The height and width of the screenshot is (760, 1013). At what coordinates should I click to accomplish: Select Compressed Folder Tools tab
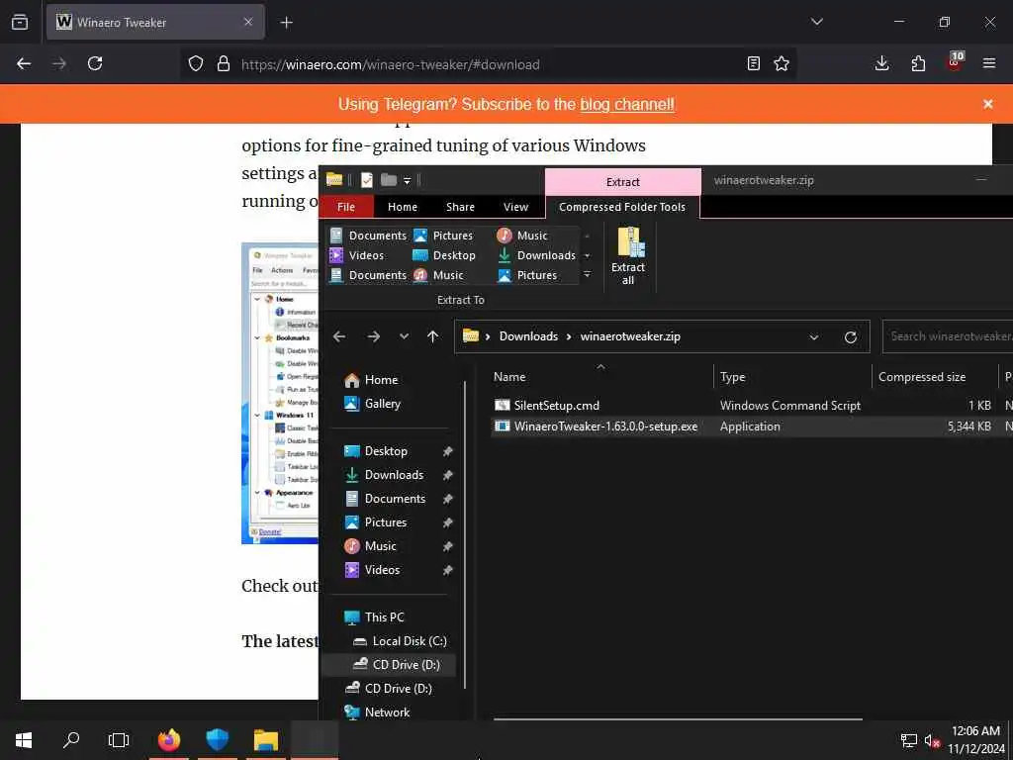click(x=622, y=207)
